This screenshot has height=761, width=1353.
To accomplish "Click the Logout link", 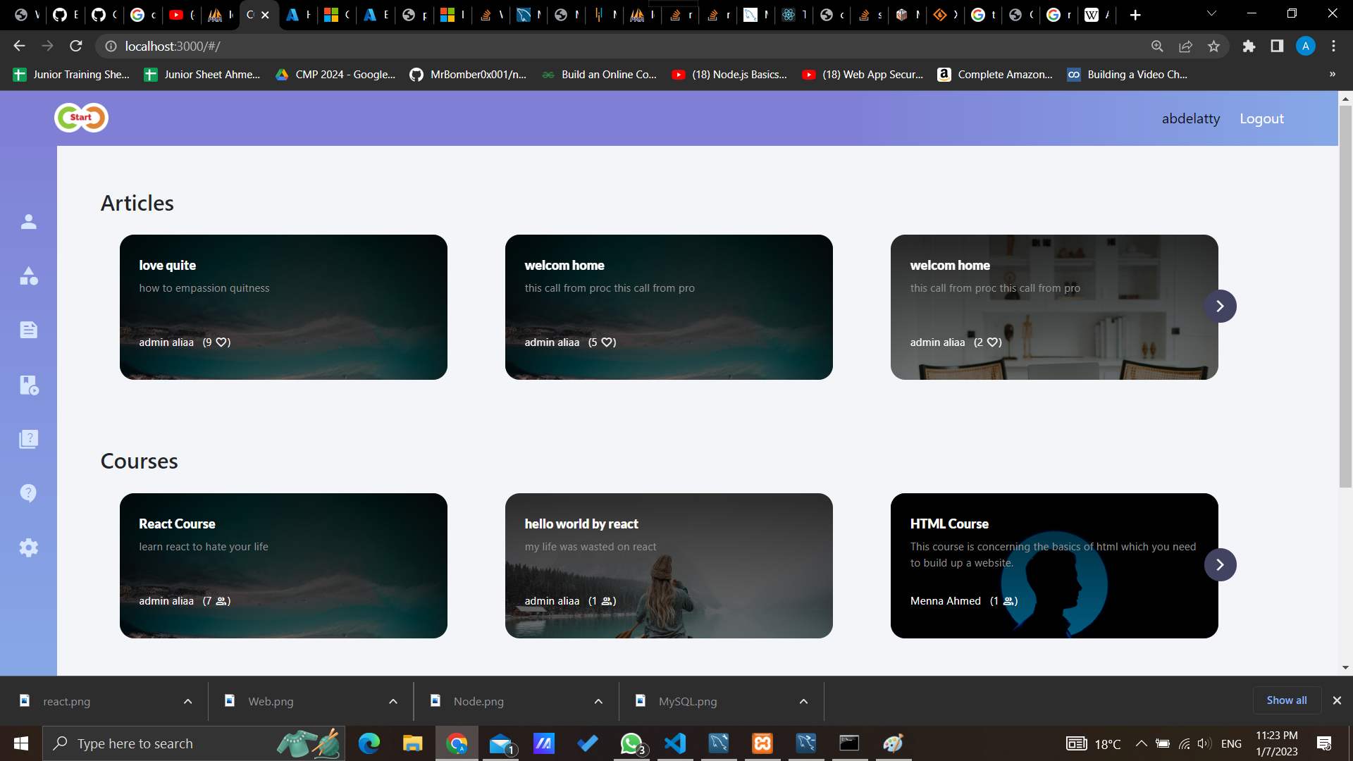I will (1261, 119).
